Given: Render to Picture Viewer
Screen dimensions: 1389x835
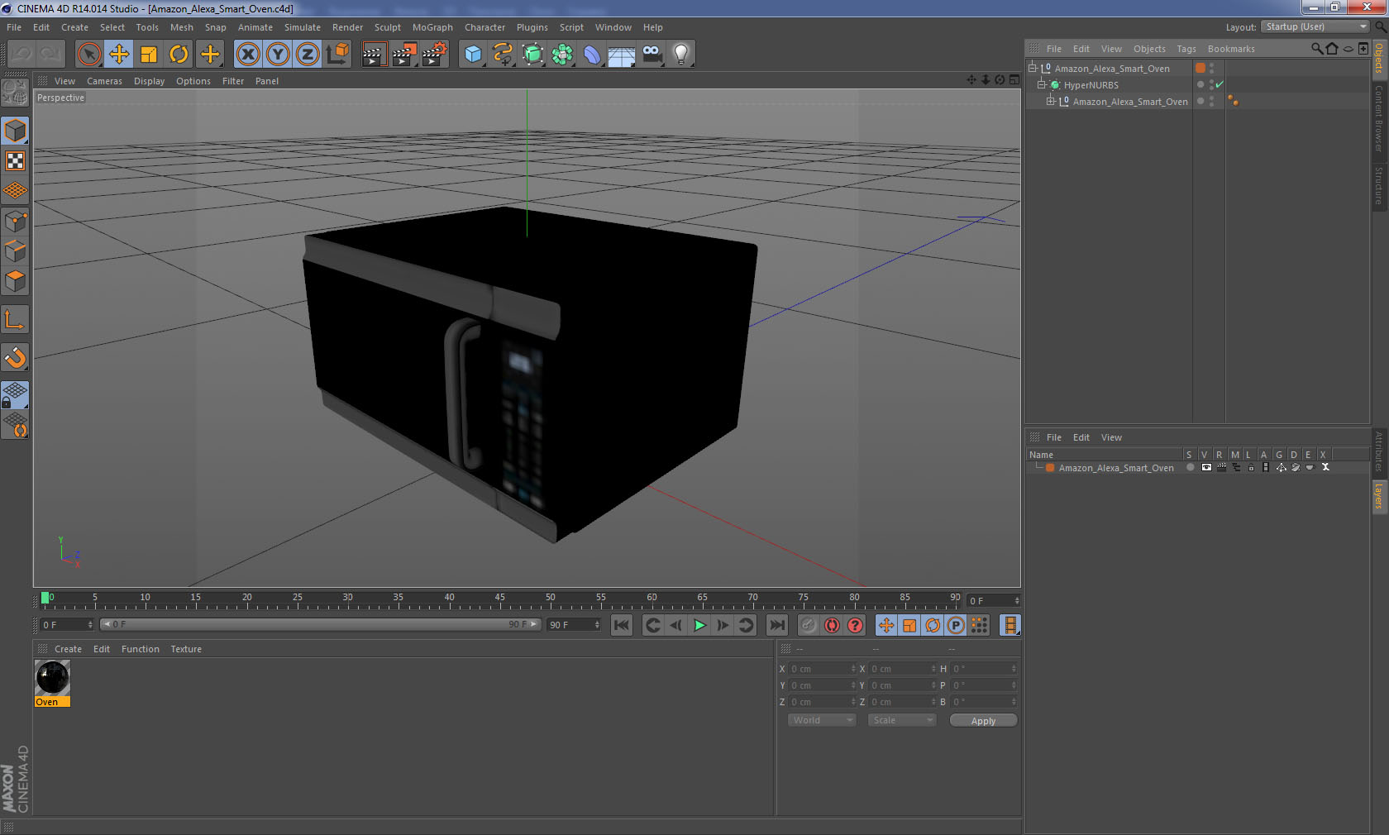Looking at the screenshot, I should pos(404,55).
